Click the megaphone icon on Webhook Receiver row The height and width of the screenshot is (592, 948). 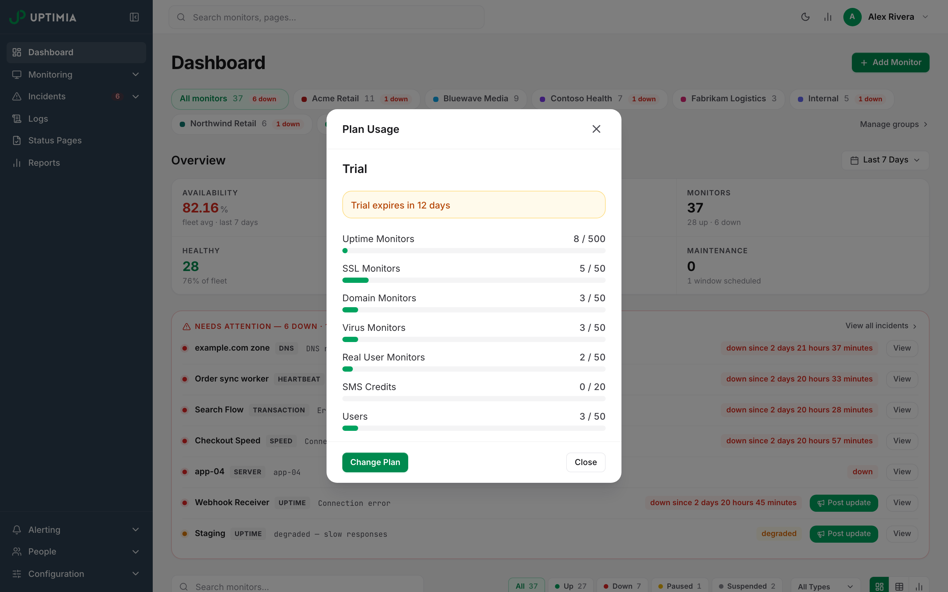[x=821, y=503]
